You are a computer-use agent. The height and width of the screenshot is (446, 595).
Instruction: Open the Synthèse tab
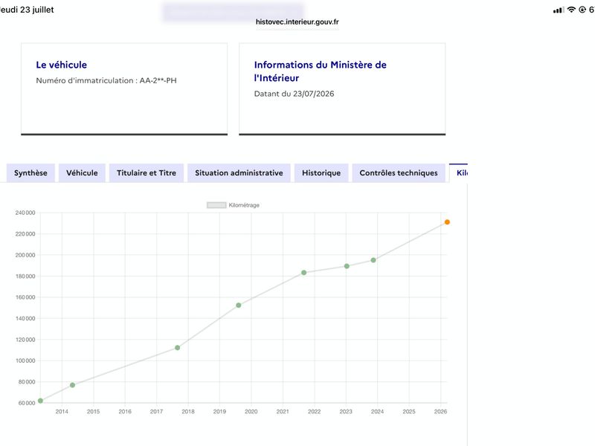[30, 173]
